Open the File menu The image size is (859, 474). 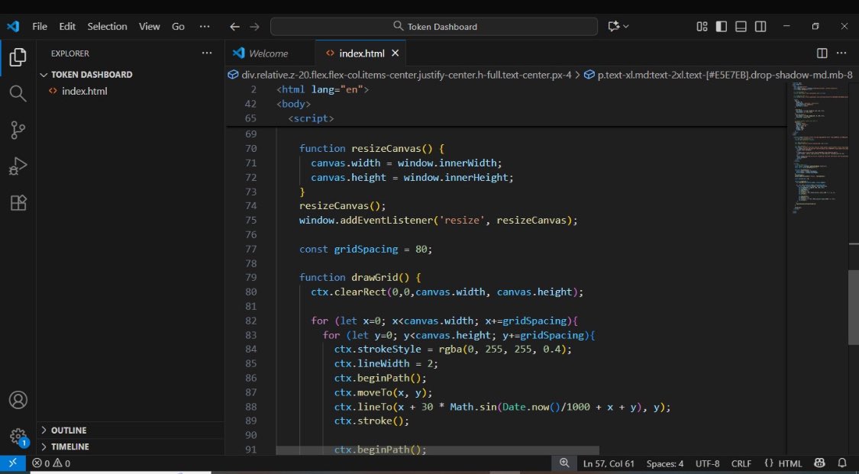pos(39,26)
